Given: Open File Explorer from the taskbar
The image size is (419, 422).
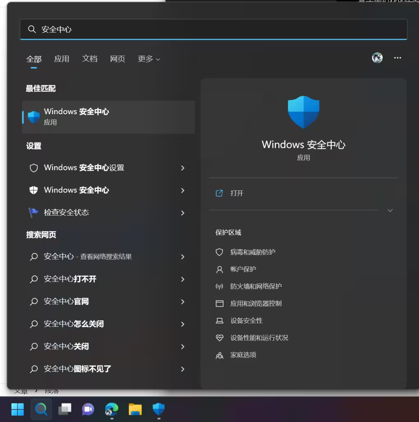Looking at the screenshot, I should [x=135, y=409].
